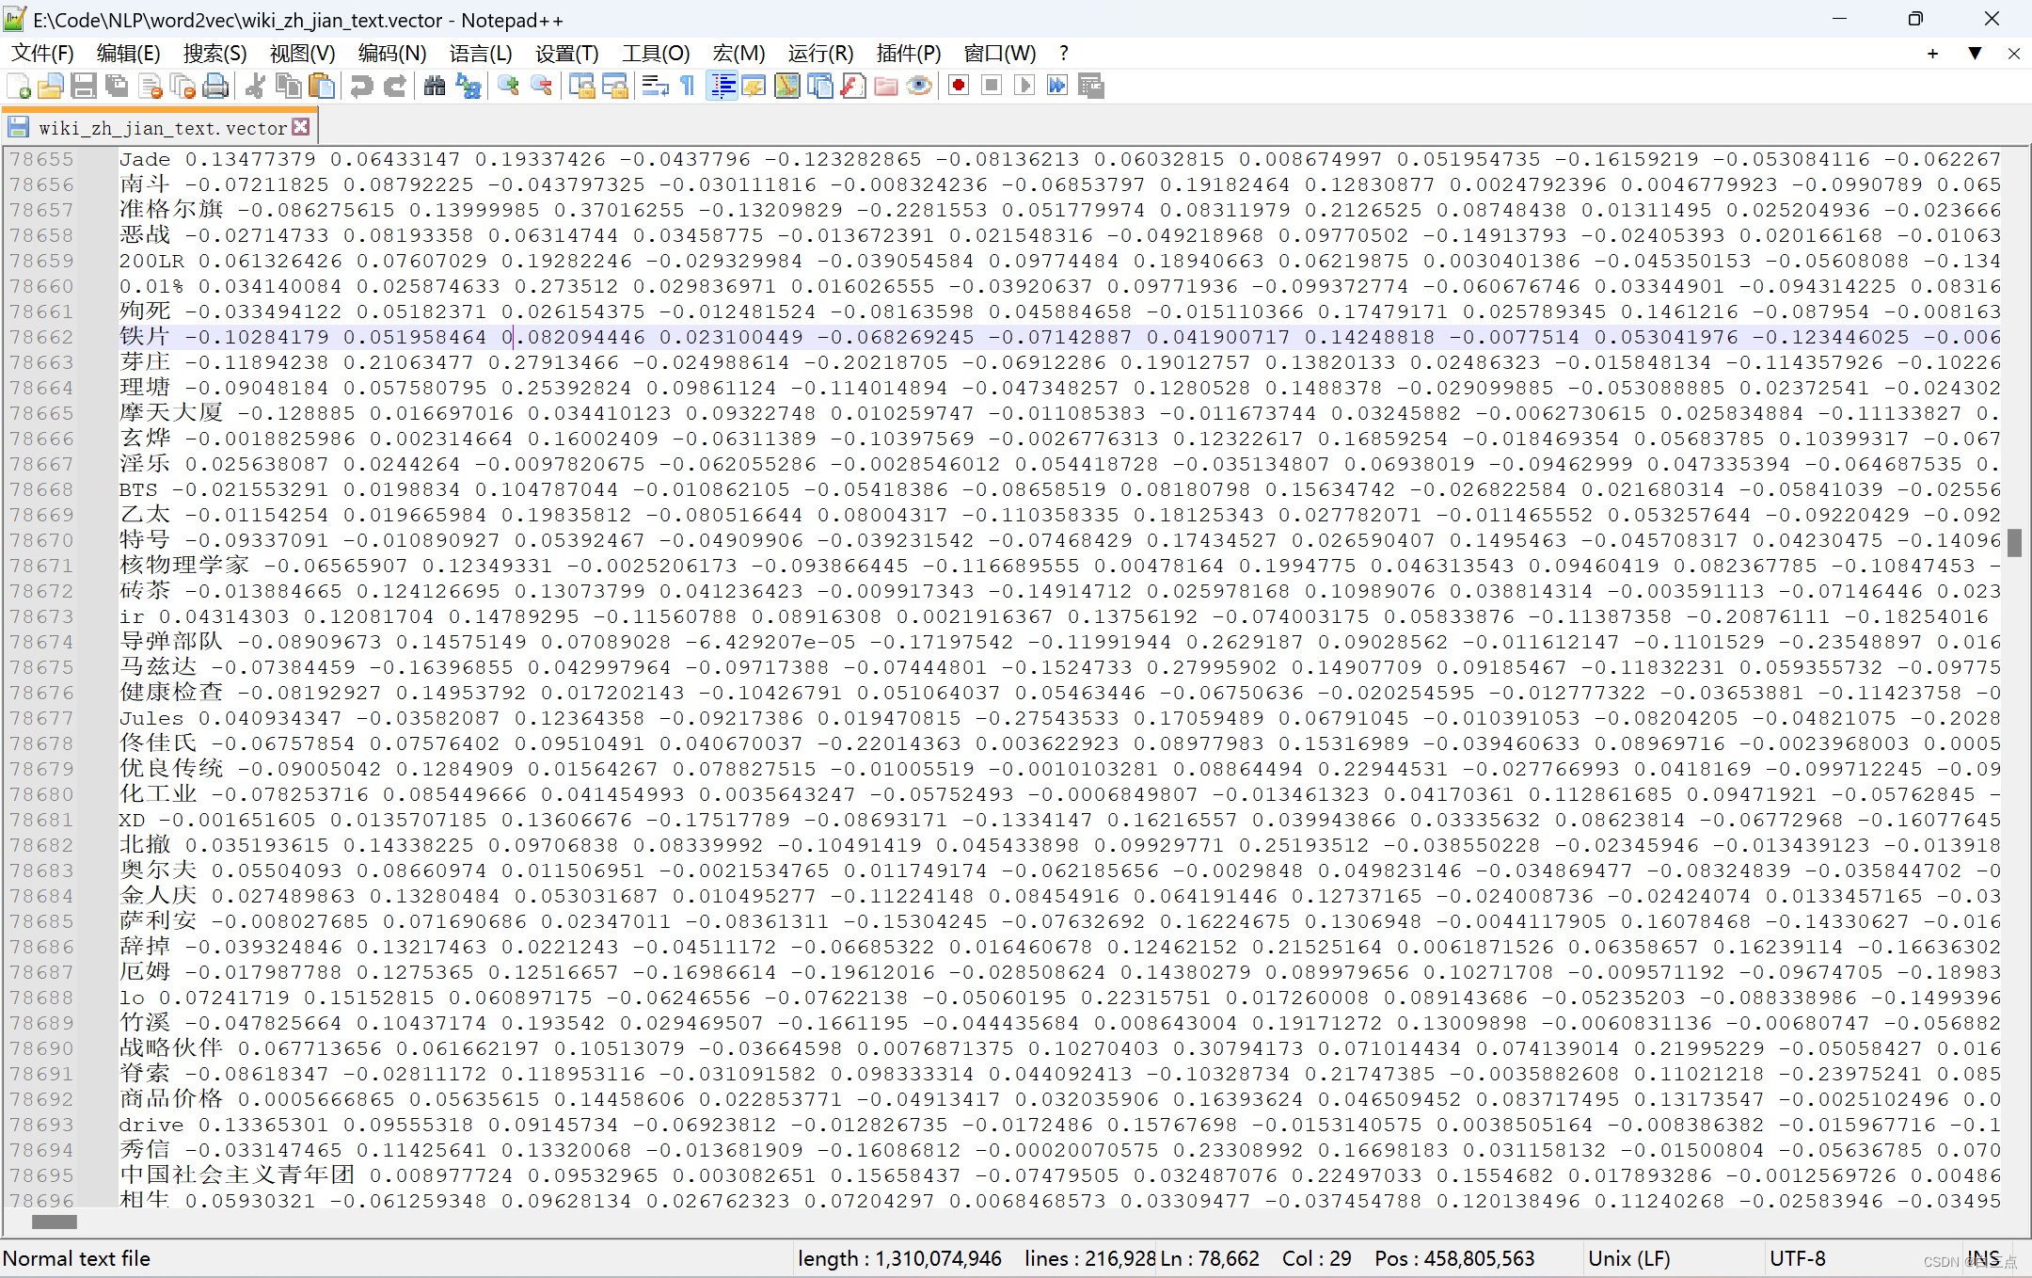Open the 窗口(W) menu
Screen dimensions: 2032x1278
1000,54
